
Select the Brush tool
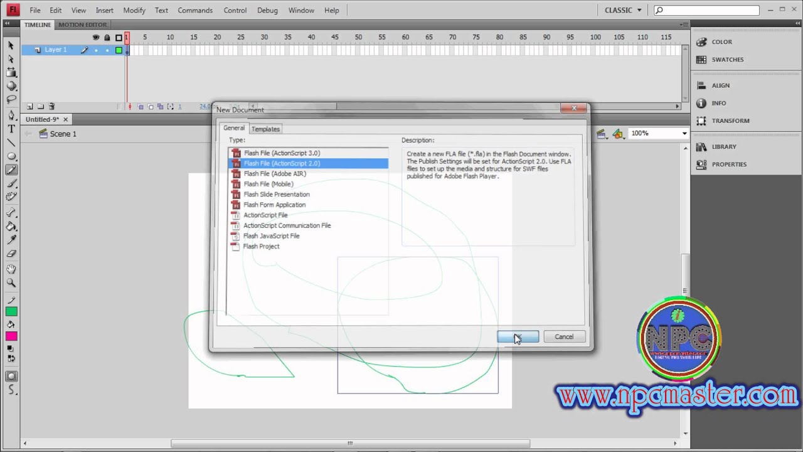click(x=11, y=184)
